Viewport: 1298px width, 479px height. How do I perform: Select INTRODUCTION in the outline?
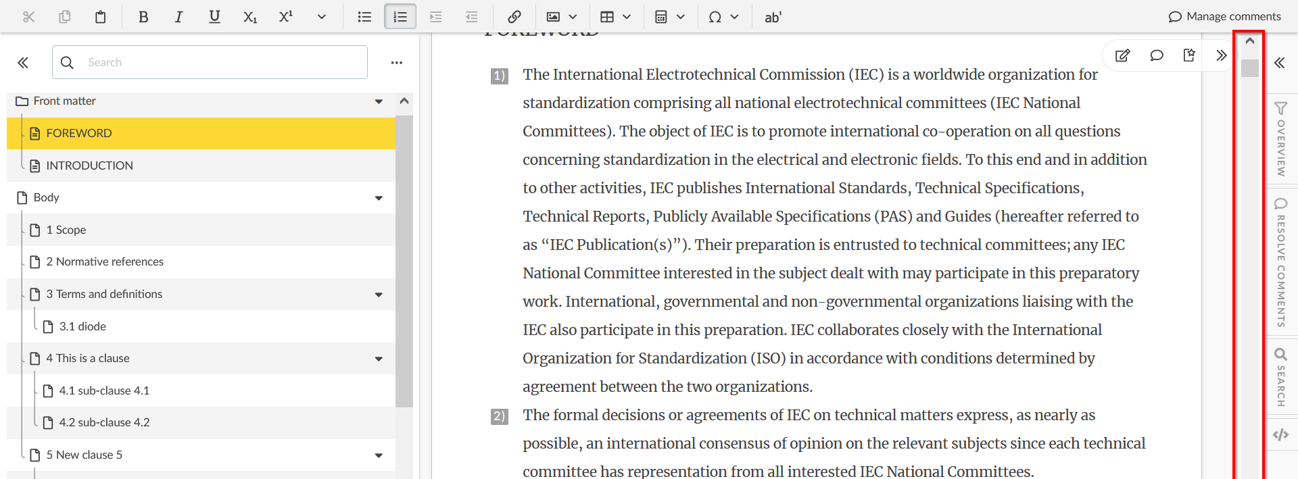tap(201, 166)
